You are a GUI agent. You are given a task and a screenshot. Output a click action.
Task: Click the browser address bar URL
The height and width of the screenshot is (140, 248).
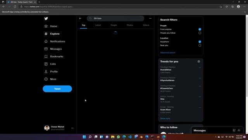[48, 7]
